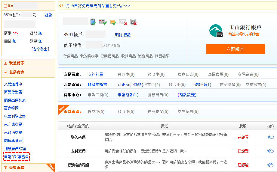Open 未讀簡訊(1) unread messages link
277x172 pixels.
point(128,95)
